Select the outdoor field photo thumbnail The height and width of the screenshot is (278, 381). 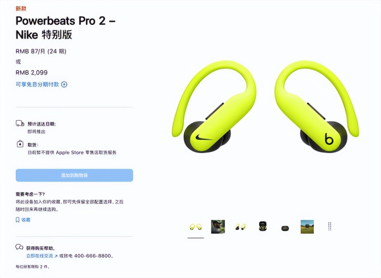click(x=307, y=227)
